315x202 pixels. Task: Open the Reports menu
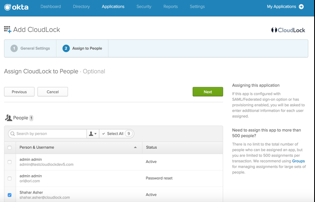171,7
